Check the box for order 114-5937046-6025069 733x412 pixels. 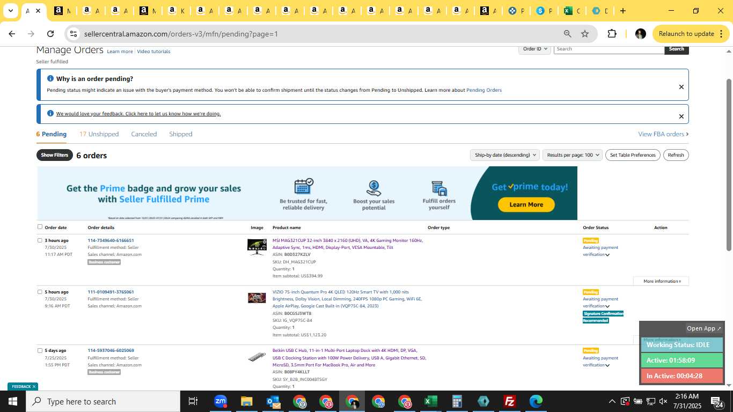click(x=40, y=350)
